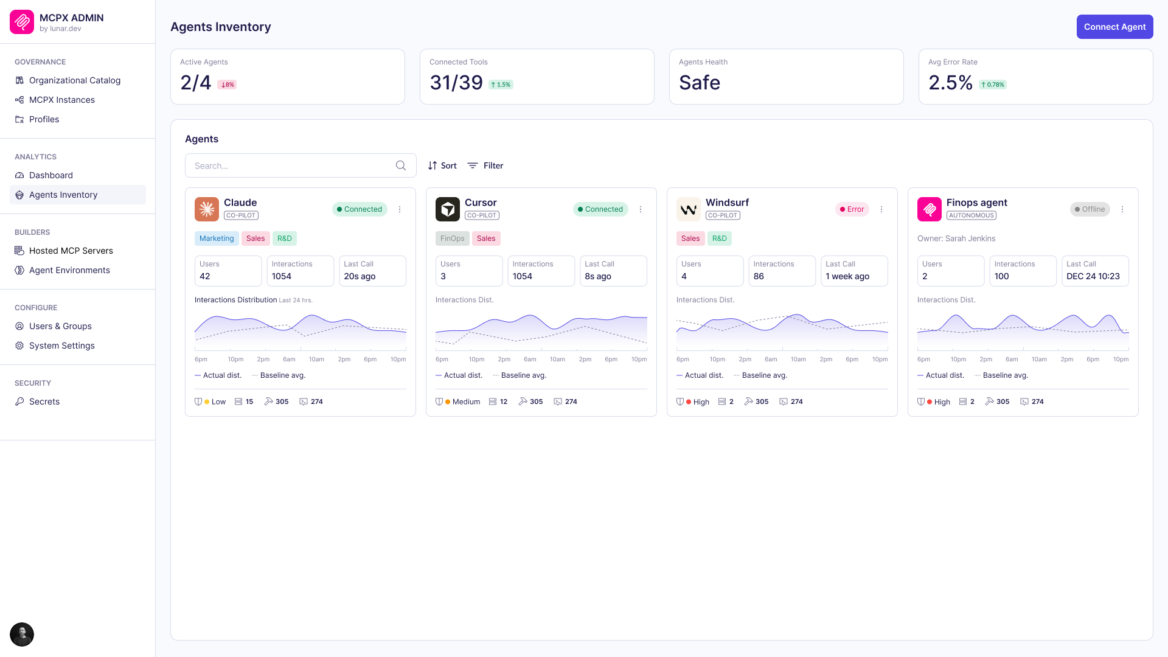Screen dimensions: 1168x657
Task: Select Agents Inventory in sidebar
Action: click(x=78, y=195)
